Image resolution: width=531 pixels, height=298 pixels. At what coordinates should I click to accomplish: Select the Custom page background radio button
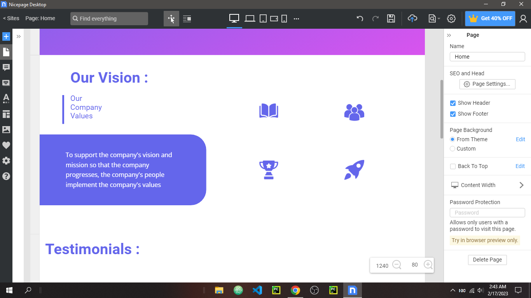tap(452, 149)
